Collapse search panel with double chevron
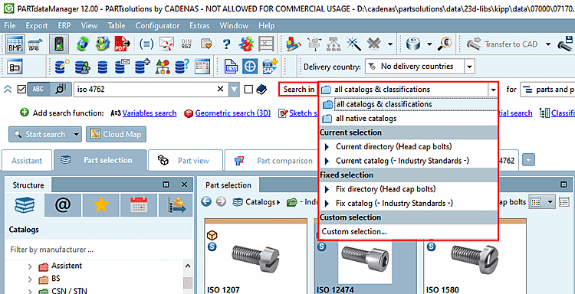This screenshot has height=294, width=575. (8, 90)
